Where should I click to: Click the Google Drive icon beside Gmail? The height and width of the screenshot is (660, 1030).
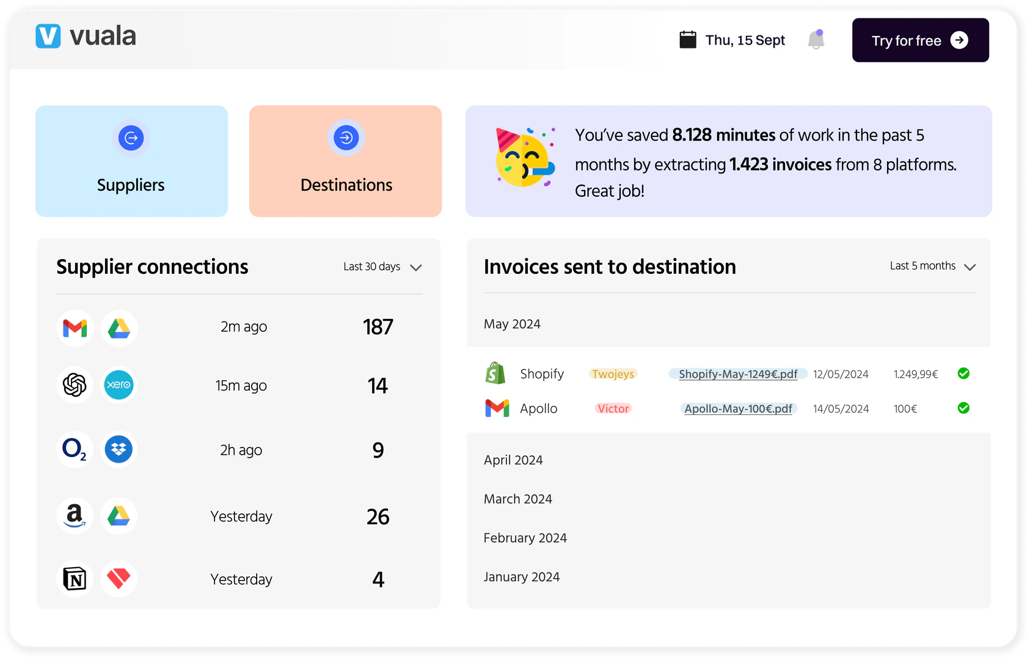coord(119,328)
